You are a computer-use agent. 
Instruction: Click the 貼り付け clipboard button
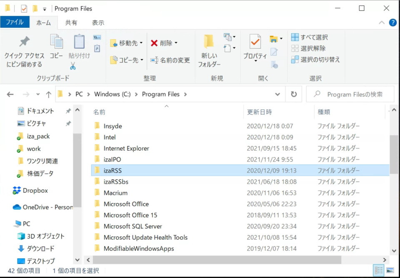[x=79, y=47]
